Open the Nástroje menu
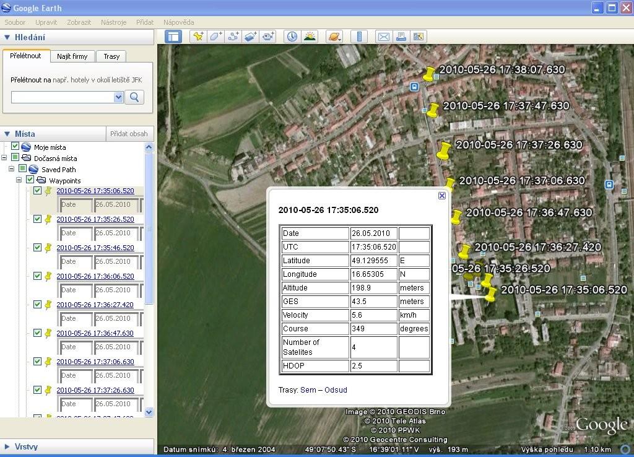This screenshot has width=634, height=457. tap(114, 22)
